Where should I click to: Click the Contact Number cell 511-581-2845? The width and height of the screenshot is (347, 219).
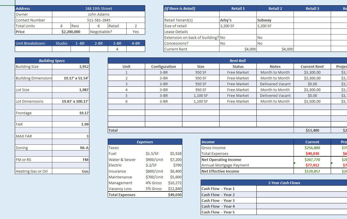[x=98, y=20]
